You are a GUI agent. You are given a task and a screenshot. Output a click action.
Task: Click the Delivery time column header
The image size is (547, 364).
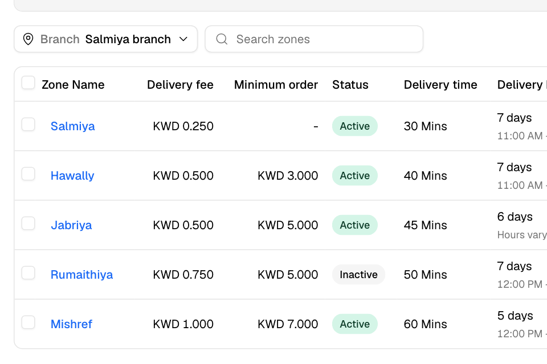tap(440, 85)
